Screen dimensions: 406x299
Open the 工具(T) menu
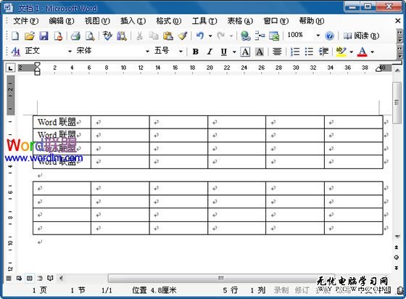click(x=204, y=21)
